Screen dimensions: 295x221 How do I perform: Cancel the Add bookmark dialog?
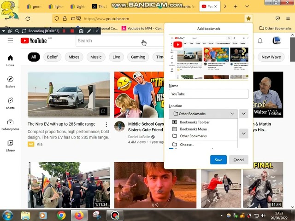click(239, 160)
